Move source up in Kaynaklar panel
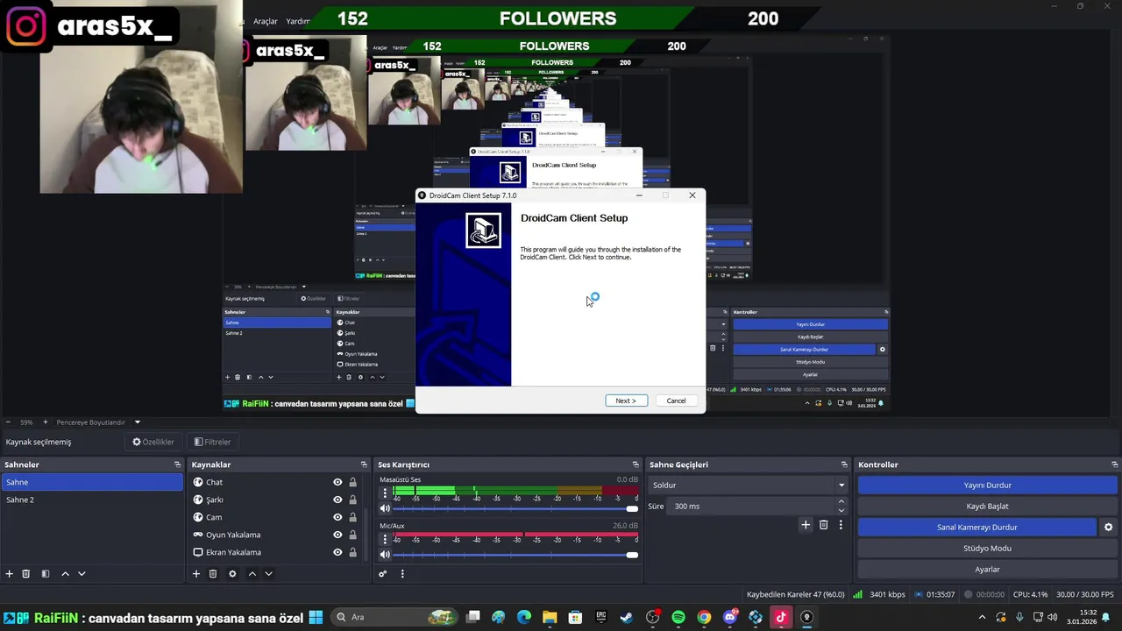1122x631 pixels. coord(252,574)
